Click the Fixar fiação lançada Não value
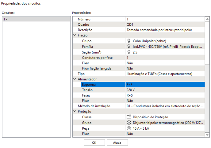Image resolution: width=211 pixels, height=148 pixels. point(165,68)
